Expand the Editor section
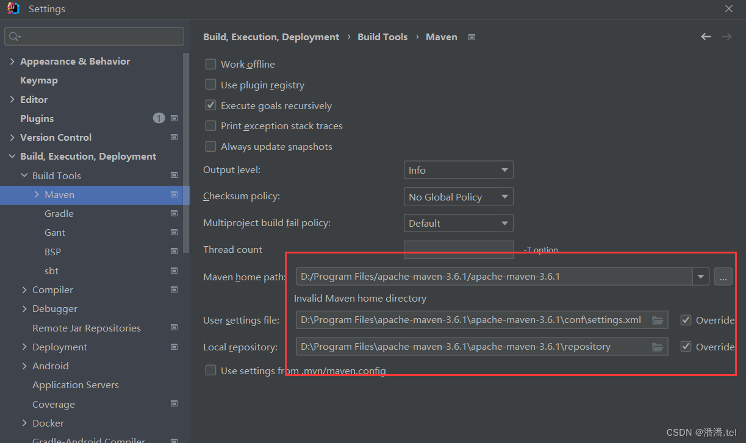Screen dimensions: 746x443 click(x=12, y=99)
